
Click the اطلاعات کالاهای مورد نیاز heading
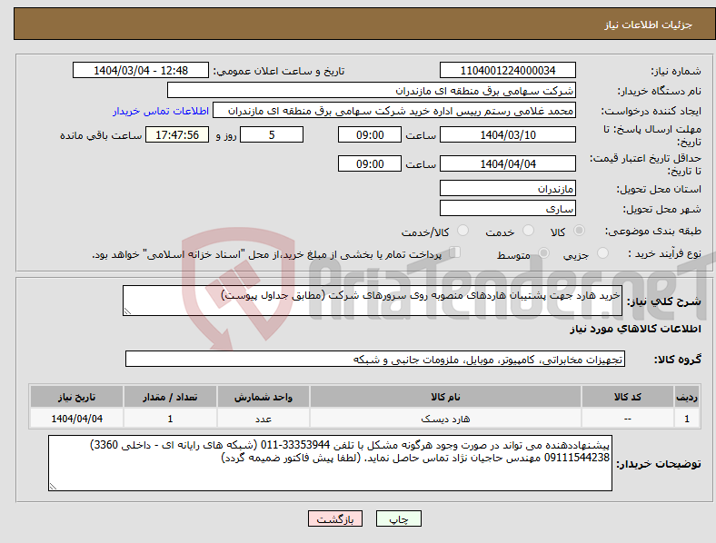click(635, 329)
